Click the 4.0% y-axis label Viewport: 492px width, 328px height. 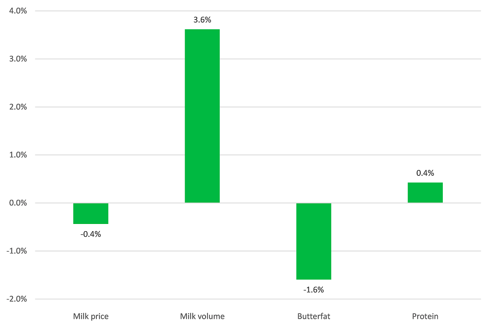click(x=18, y=11)
